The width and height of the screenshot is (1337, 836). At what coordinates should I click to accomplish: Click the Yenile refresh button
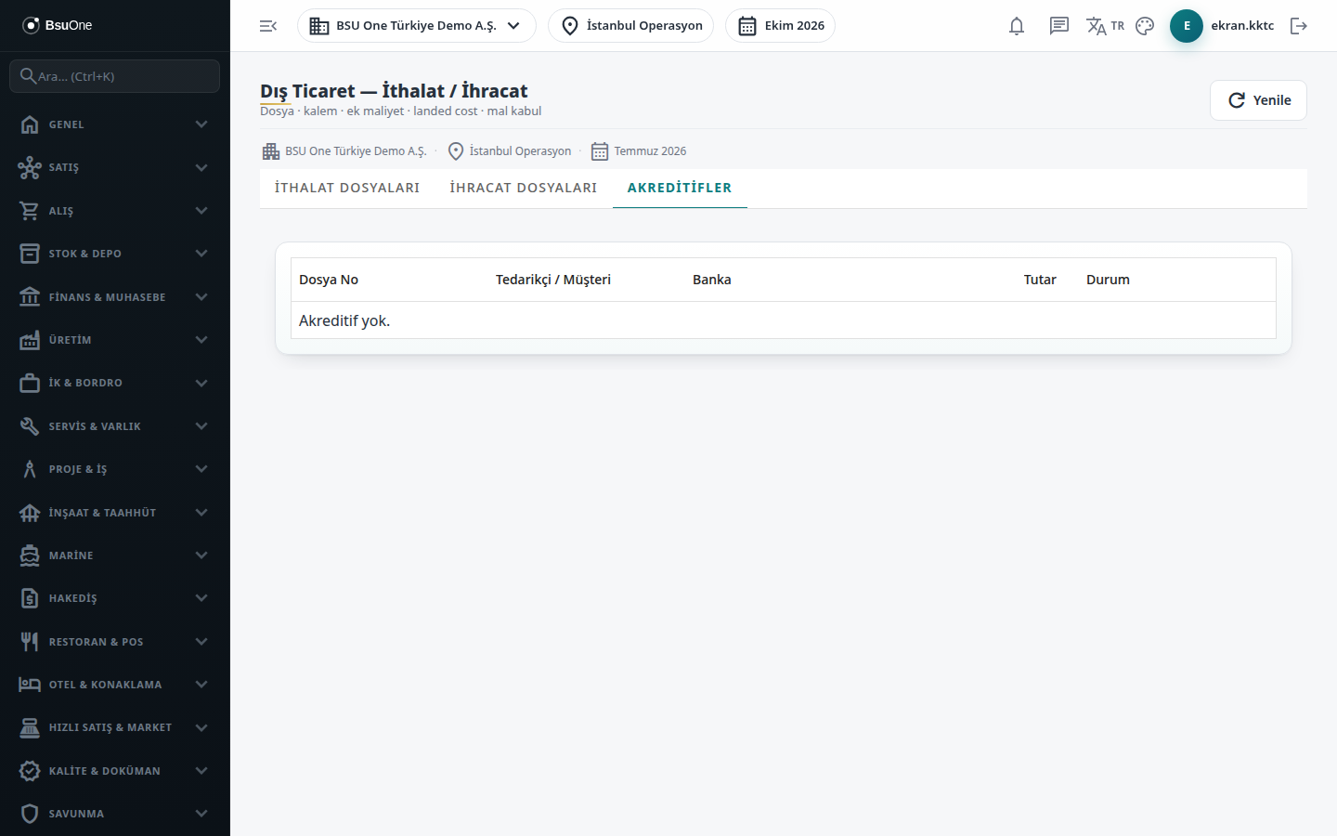click(x=1258, y=100)
